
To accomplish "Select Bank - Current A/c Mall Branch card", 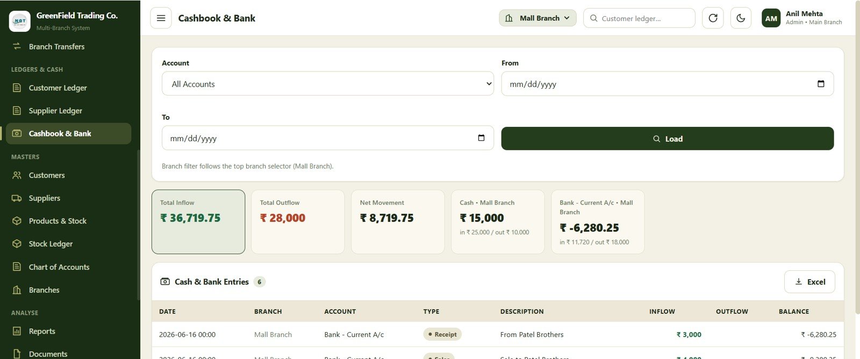I will click(x=598, y=221).
